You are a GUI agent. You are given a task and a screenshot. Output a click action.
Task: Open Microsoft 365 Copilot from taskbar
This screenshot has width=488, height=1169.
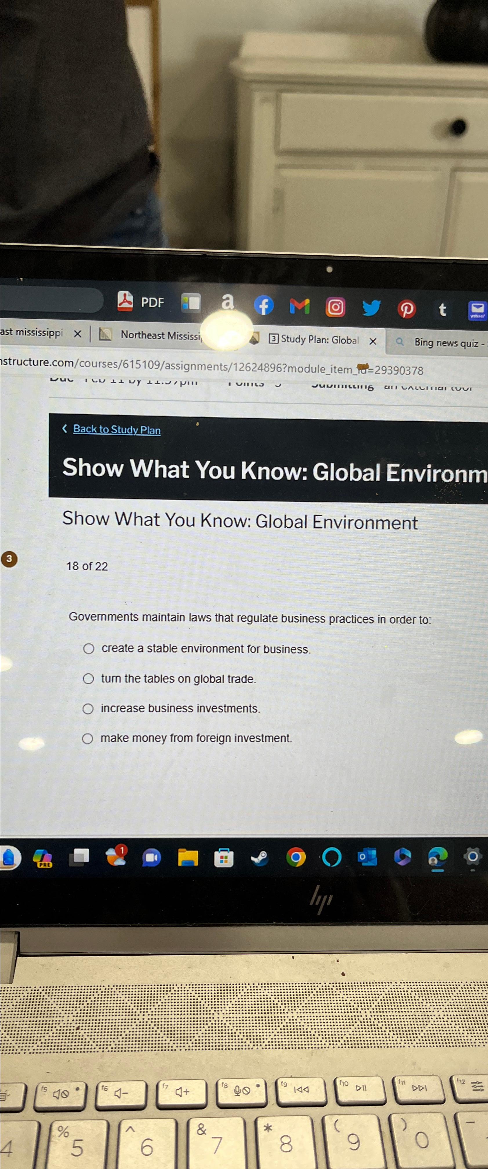tap(402, 857)
